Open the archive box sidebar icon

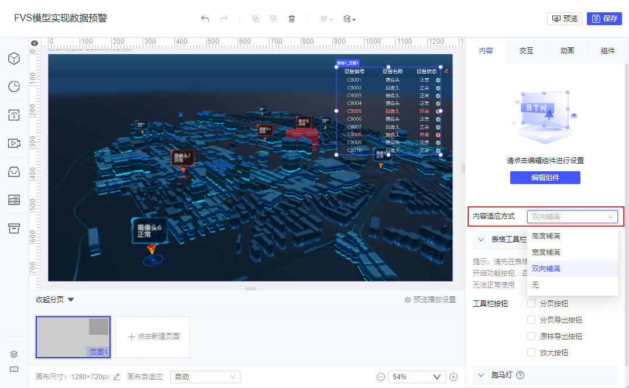[x=14, y=228]
